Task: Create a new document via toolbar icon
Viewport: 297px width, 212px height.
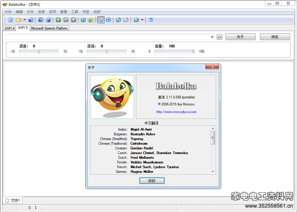Action: [10, 20]
